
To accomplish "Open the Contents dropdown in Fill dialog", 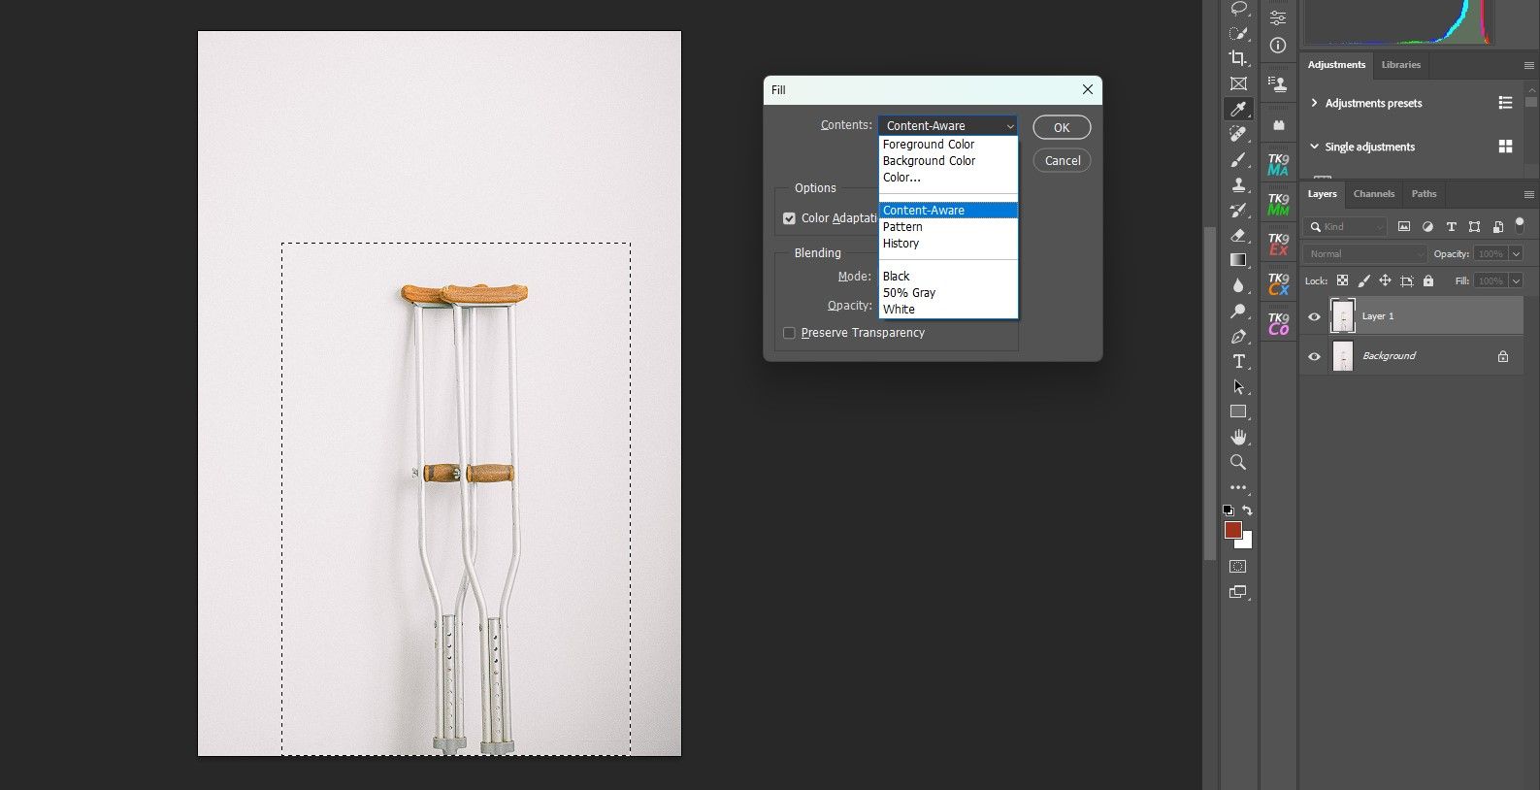I will click(948, 125).
